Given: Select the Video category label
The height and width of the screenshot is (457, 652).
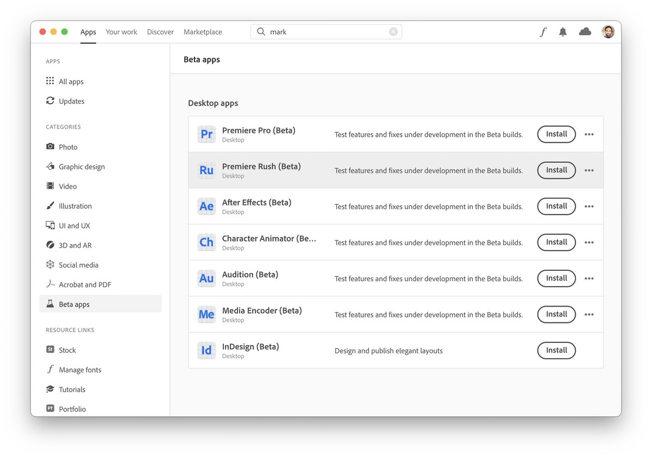Looking at the screenshot, I should (68, 186).
